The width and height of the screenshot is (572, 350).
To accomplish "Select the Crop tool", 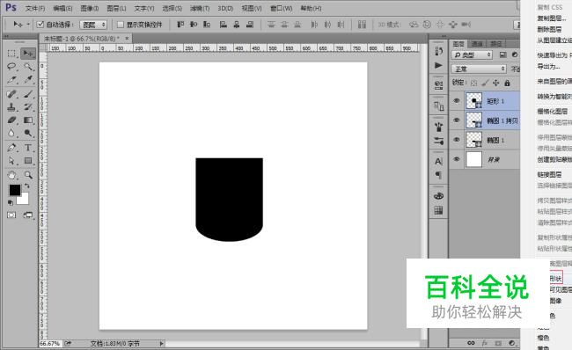I will coord(11,80).
